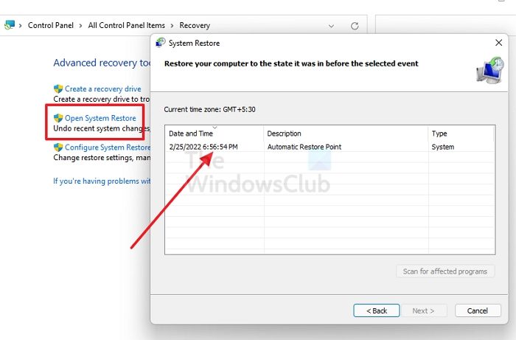Go to All Control Panel Items breadcrumb
Image resolution: width=516 pixels, height=340 pixels.
coord(126,25)
